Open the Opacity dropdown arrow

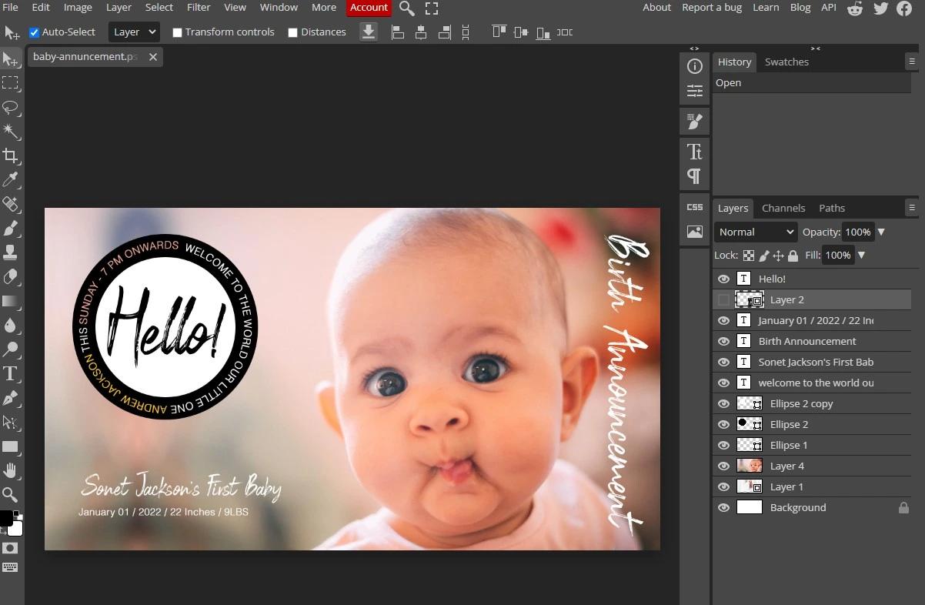click(881, 232)
